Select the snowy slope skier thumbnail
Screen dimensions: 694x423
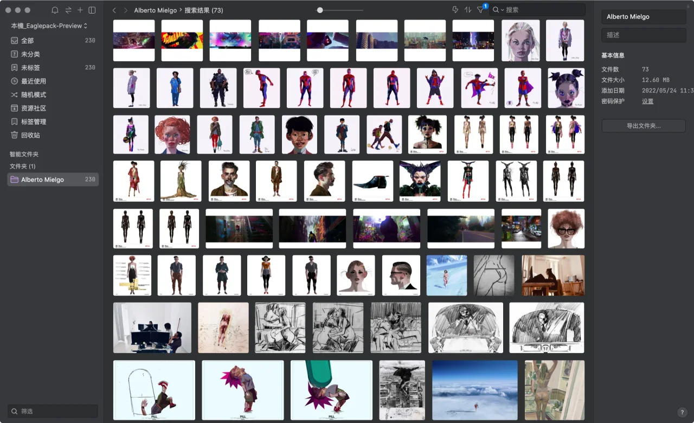point(447,275)
